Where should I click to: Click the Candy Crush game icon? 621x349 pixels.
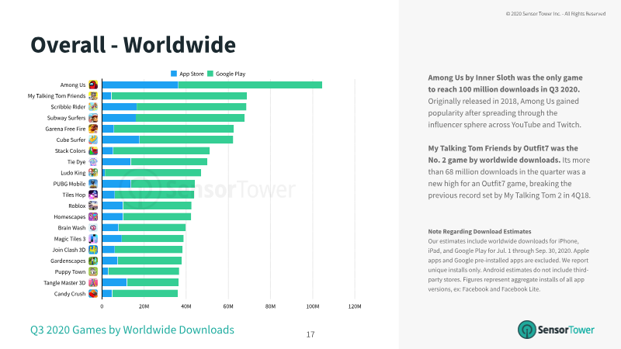pyautogui.click(x=93, y=294)
